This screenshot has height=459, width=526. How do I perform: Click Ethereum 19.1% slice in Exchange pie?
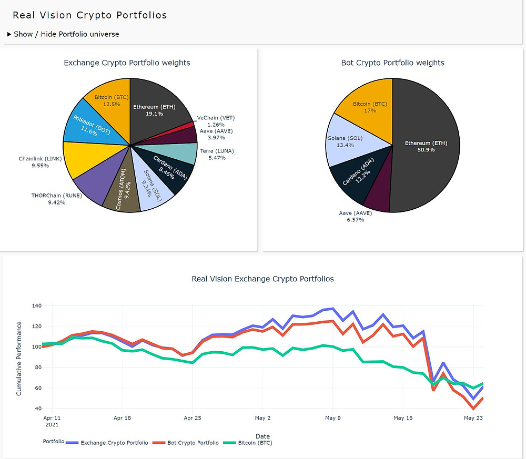(154, 110)
